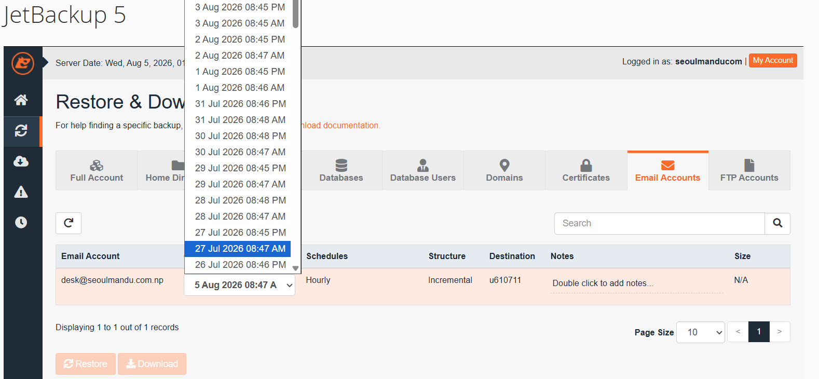The height and width of the screenshot is (379, 819).
Task: Choose backup 30 Jul 2026 08:48 PM
Action: (x=238, y=136)
